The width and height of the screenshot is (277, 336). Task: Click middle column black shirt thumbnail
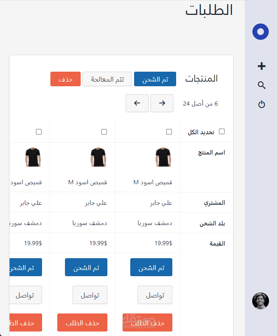(98, 157)
